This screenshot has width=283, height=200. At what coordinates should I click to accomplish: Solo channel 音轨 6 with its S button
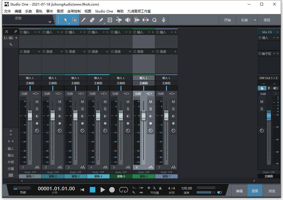[151, 109]
